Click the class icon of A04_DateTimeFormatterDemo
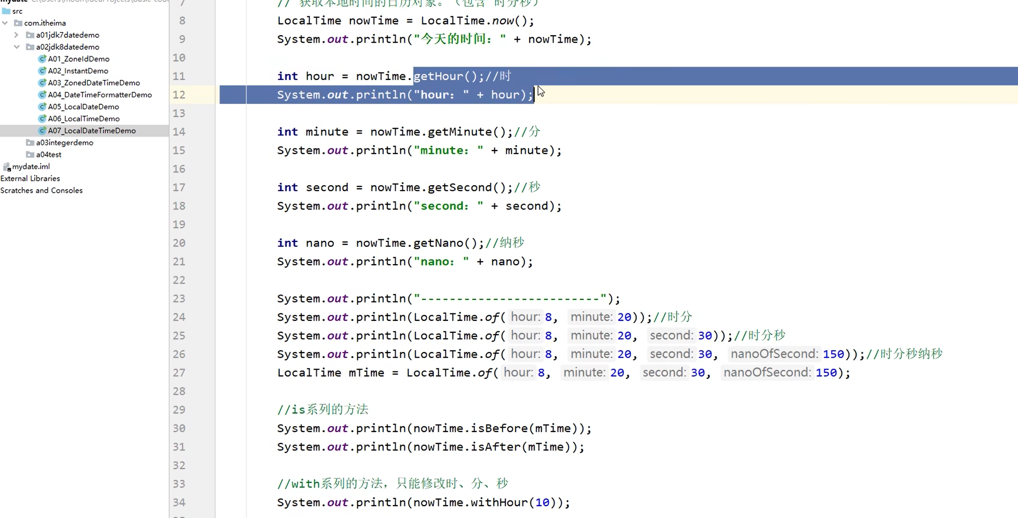Image resolution: width=1018 pixels, height=518 pixels. (42, 94)
